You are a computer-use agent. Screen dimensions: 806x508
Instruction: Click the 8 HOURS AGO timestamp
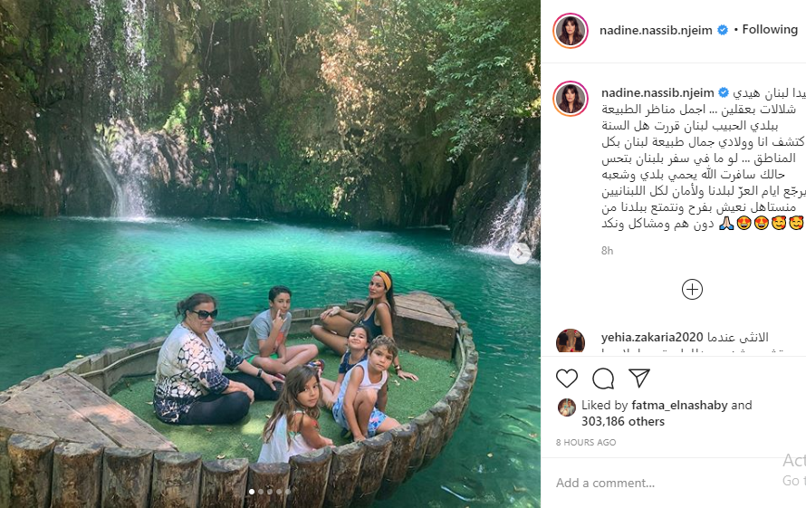[585, 442]
